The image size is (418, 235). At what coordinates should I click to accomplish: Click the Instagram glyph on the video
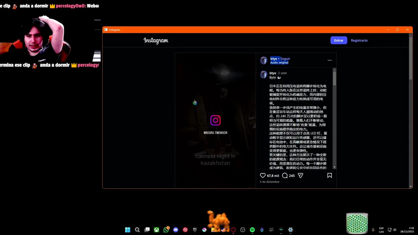(x=215, y=120)
